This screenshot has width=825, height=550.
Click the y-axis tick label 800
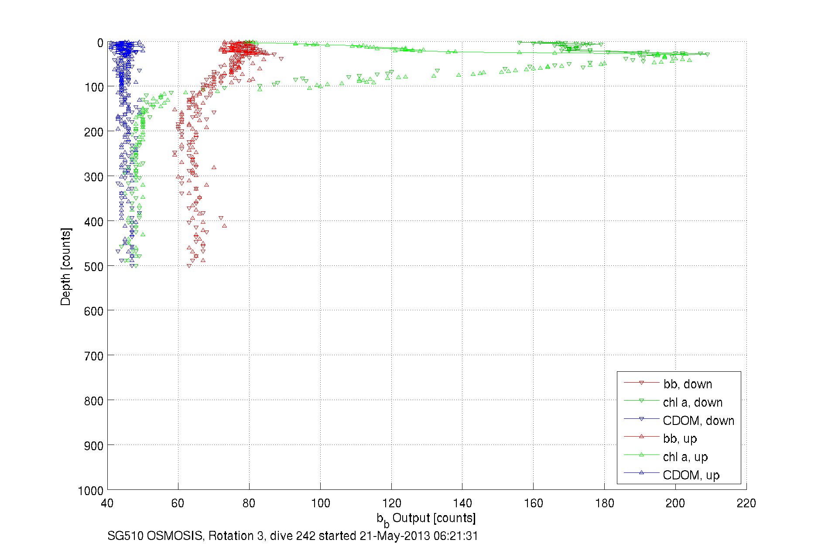point(94,401)
